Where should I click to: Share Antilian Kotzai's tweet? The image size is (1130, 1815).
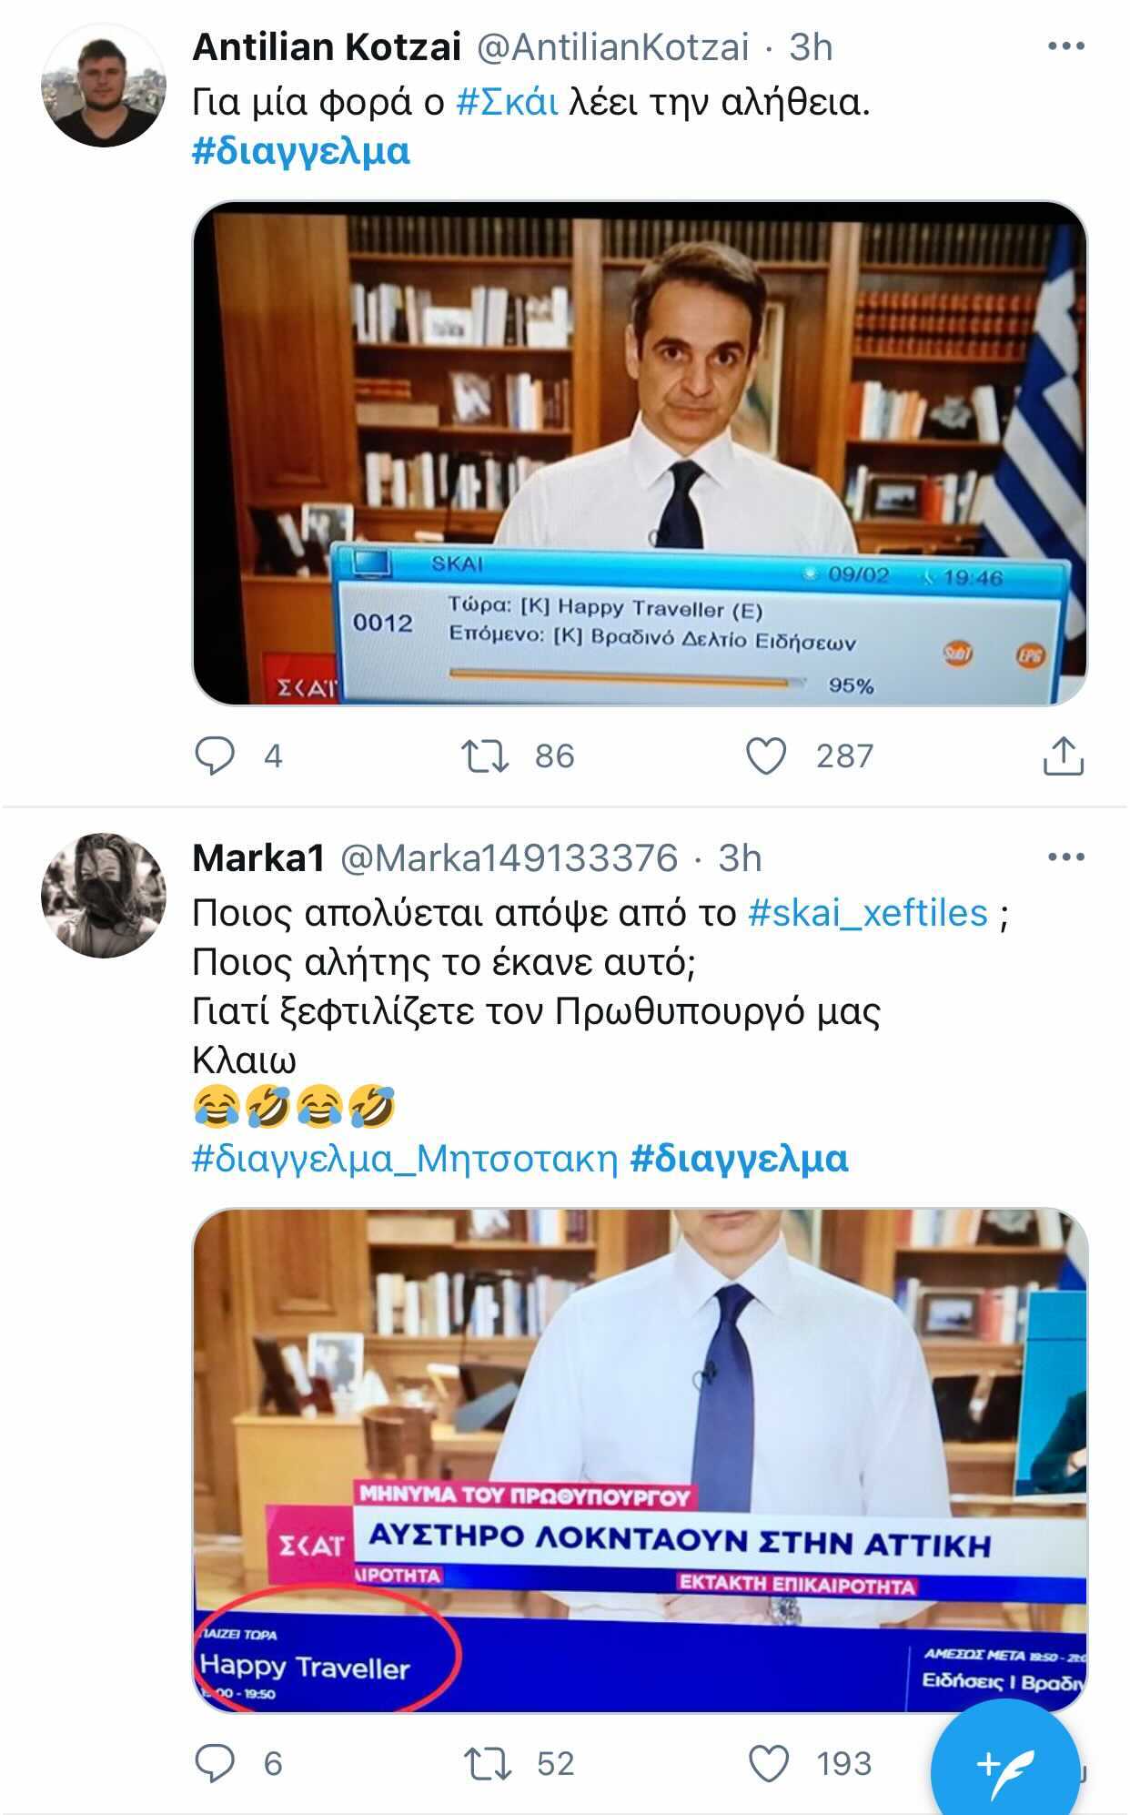1063,755
